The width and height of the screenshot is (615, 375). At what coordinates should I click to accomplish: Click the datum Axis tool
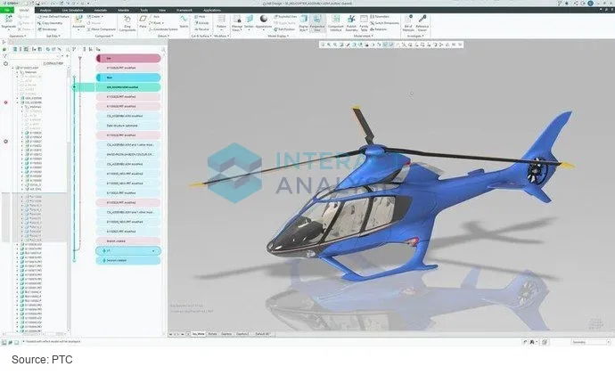(x=154, y=17)
